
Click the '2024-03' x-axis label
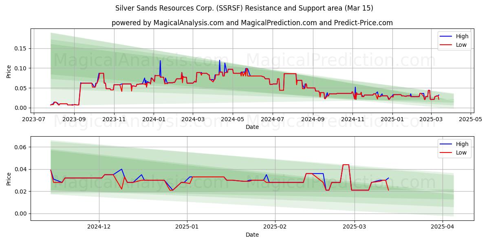coord(193,120)
